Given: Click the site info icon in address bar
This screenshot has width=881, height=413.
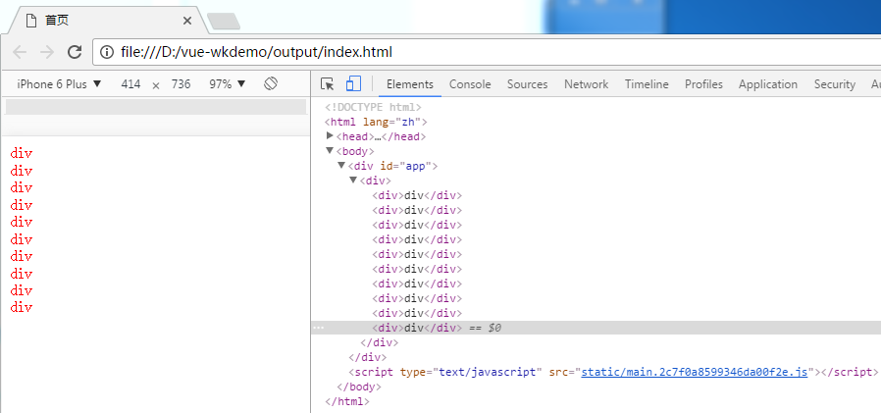Looking at the screenshot, I should point(107,52).
